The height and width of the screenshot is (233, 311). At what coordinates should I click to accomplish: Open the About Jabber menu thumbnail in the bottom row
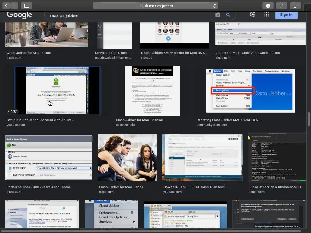(111, 214)
